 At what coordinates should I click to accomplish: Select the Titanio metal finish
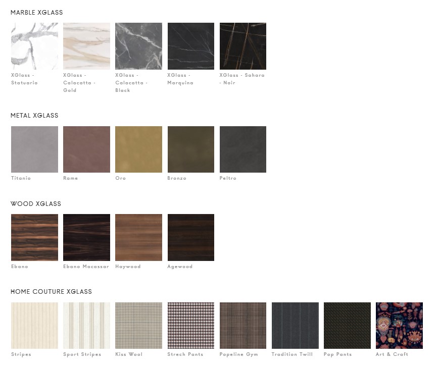pyautogui.click(x=35, y=149)
